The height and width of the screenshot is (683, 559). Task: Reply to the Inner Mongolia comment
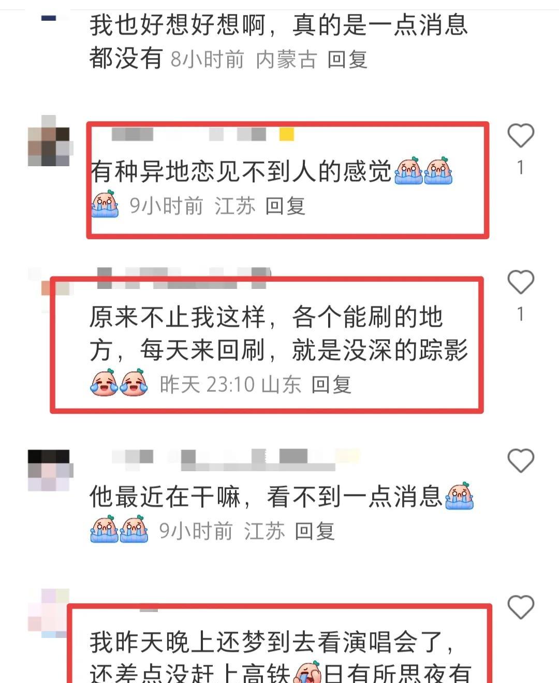click(347, 60)
